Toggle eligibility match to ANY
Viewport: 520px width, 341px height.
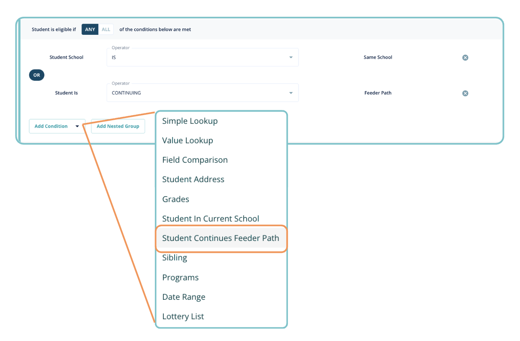coord(90,30)
